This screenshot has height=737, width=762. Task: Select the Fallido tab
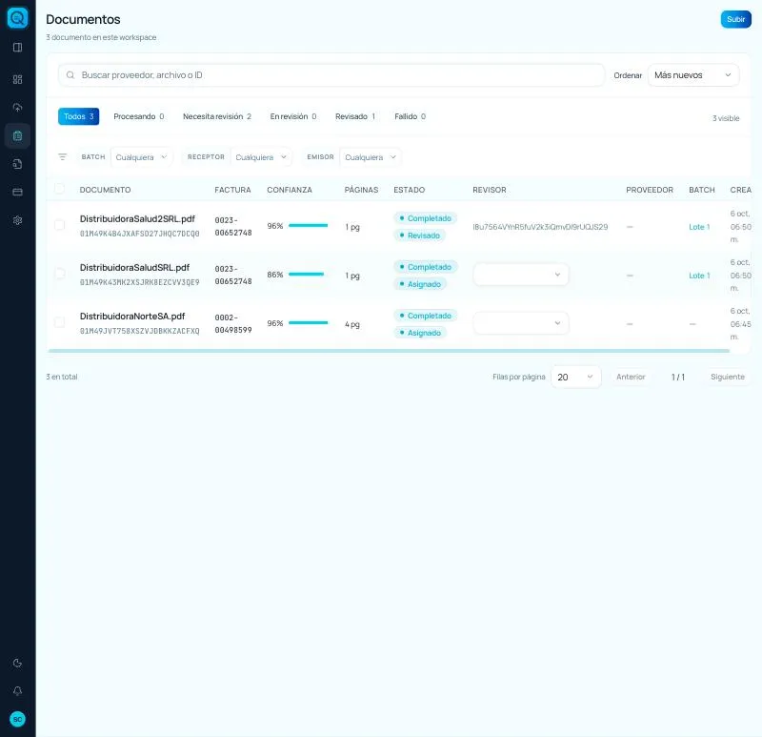tap(411, 116)
